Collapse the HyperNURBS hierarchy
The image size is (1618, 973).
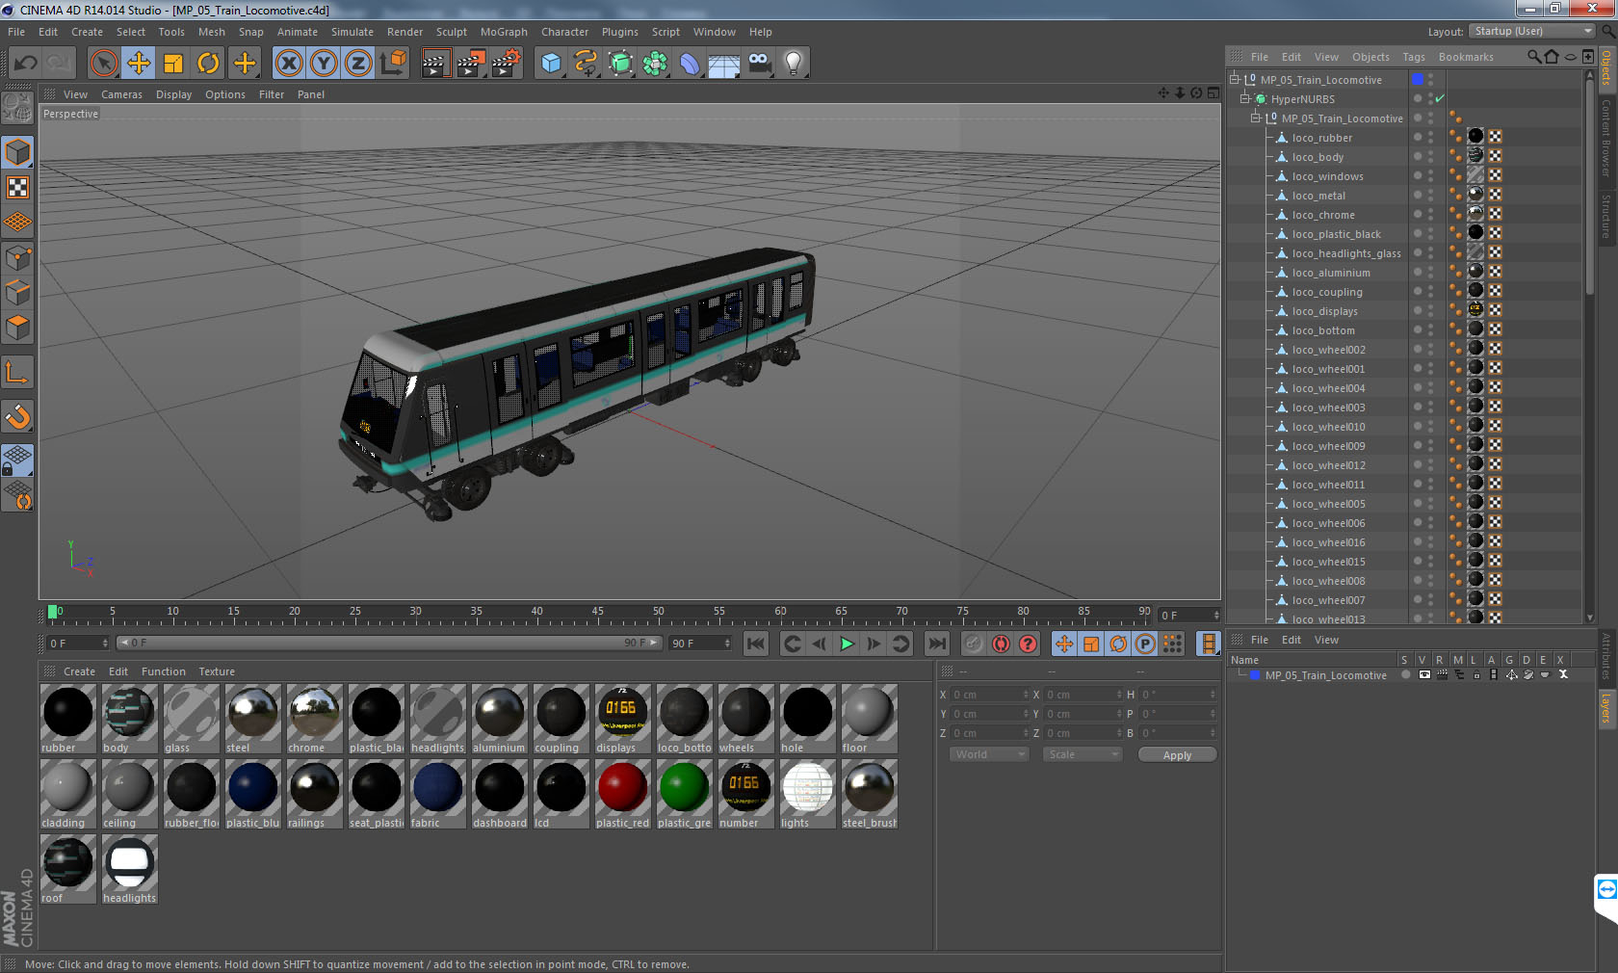pyautogui.click(x=1243, y=98)
